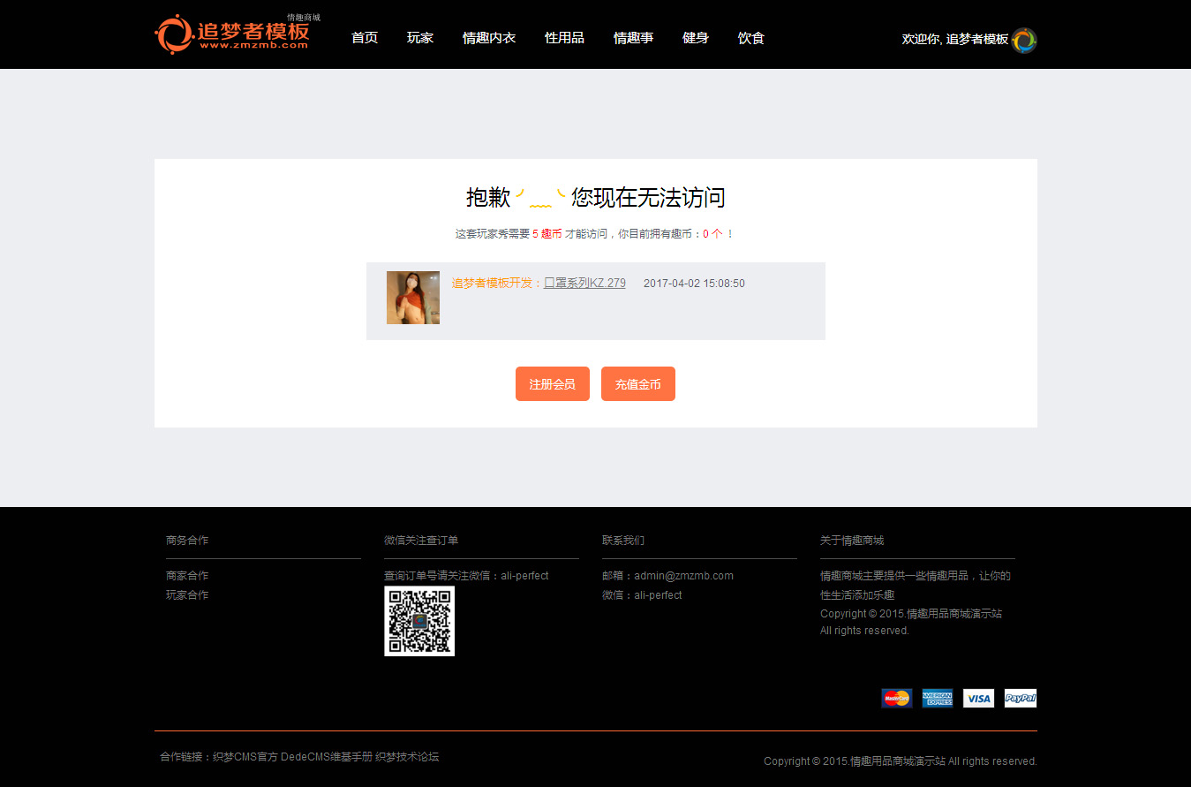Viewport: 1191px width, 787px height.
Task: Click the 追梦者模板 site logo
Action: 232,34
